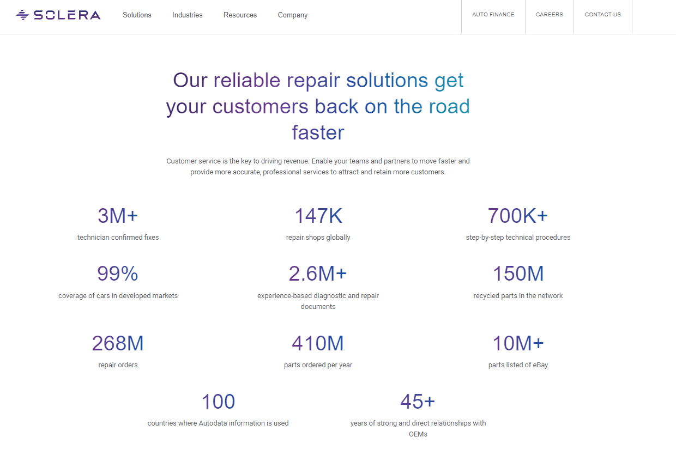
Task: Click "step-by-step technical procedures" label
Action: 518,238
